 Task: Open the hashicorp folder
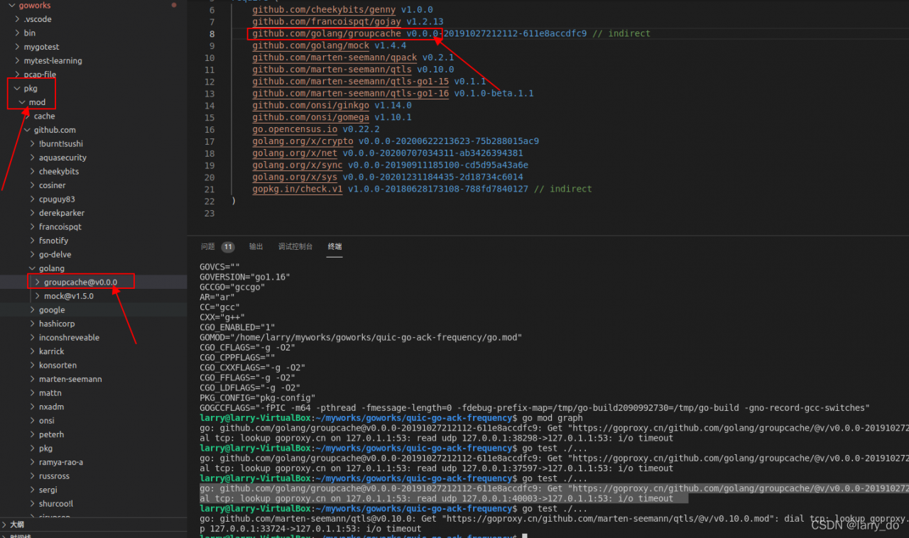click(x=57, y=324)
